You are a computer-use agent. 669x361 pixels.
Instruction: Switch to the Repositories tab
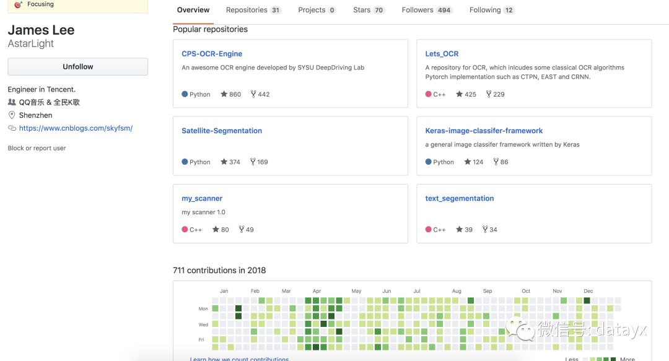pyautogui.click(x=253, y=10)
